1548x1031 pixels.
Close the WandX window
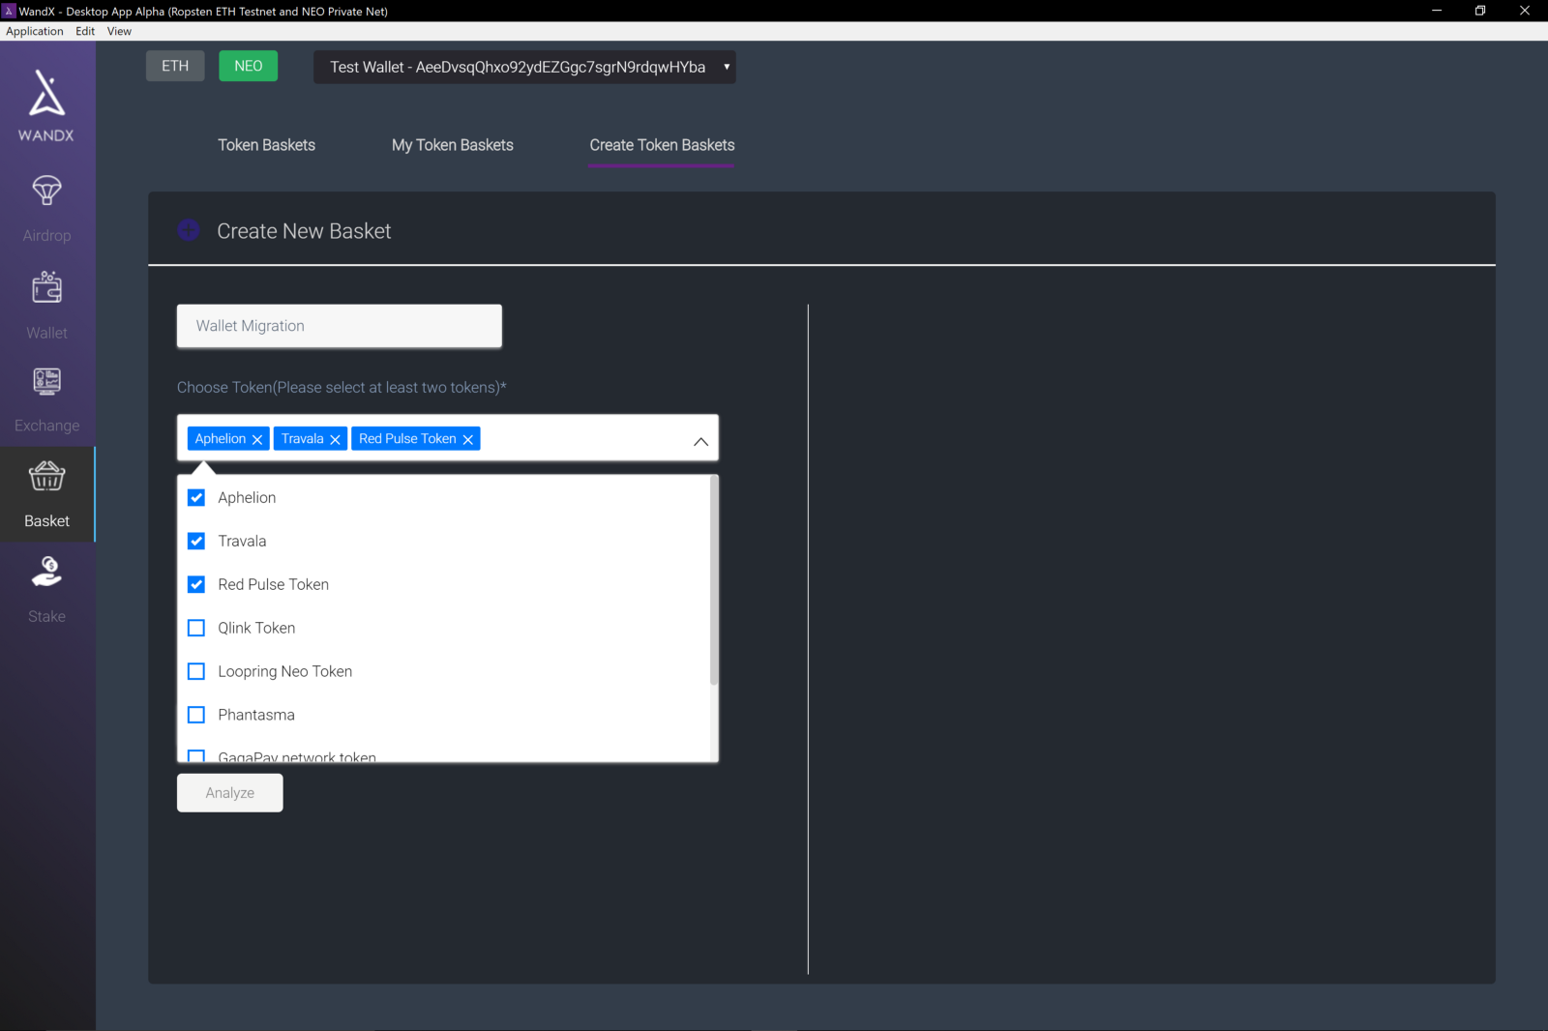pos(1525,11)
